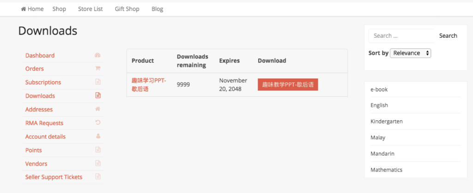The height and width of the screenshot is (193, 473).
Task: Click the RMA Requests undo arrow icon
Action: (x=97, y=123)
